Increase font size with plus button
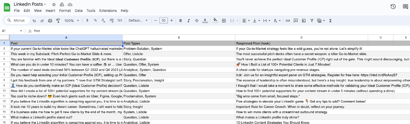The height and width of the screenshot is (124, 410). click(171, 20)
